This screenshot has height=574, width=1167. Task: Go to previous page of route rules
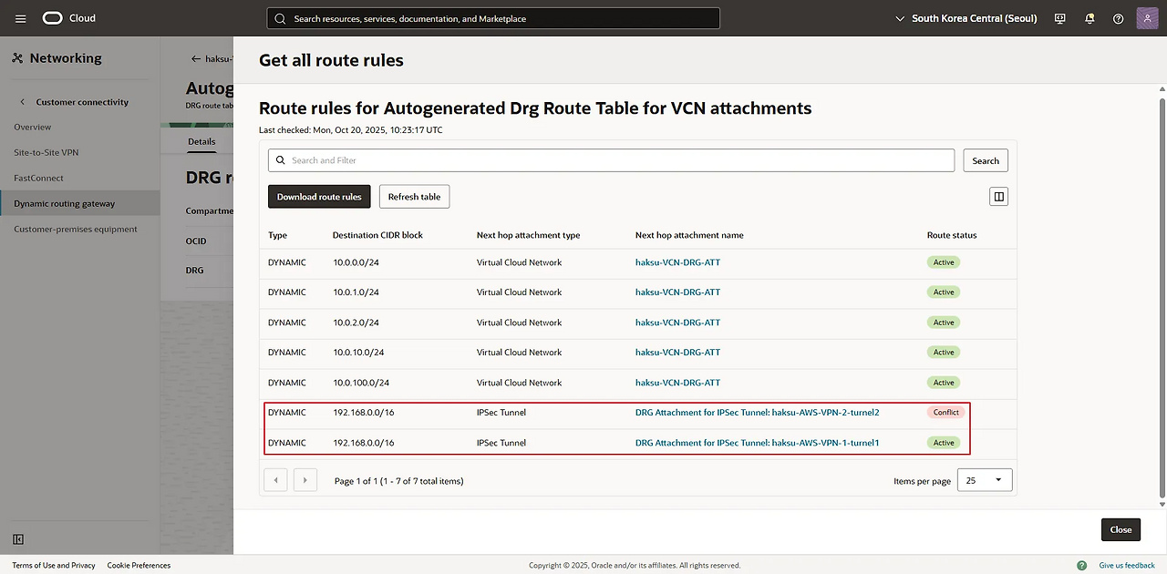(275, 480)
